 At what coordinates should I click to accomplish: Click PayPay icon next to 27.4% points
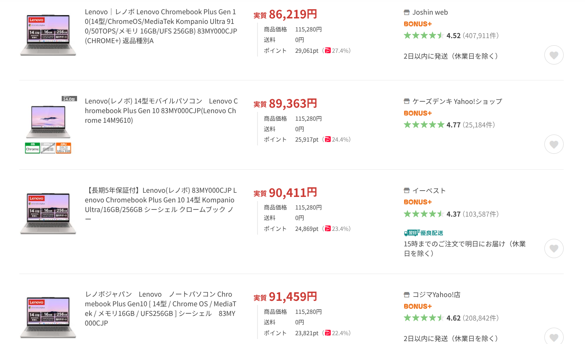[x=327, y=51]
